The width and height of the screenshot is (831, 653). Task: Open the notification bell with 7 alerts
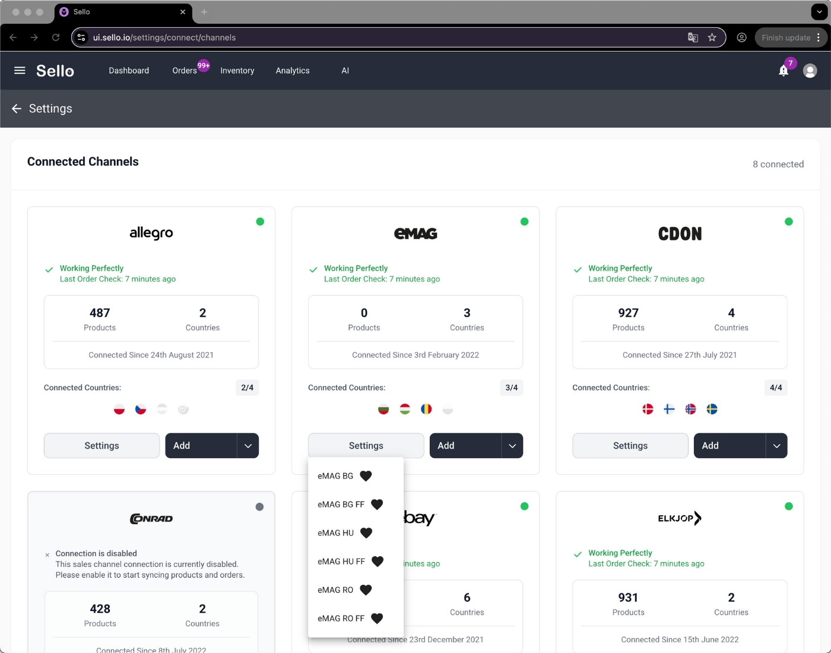point(783,71)
